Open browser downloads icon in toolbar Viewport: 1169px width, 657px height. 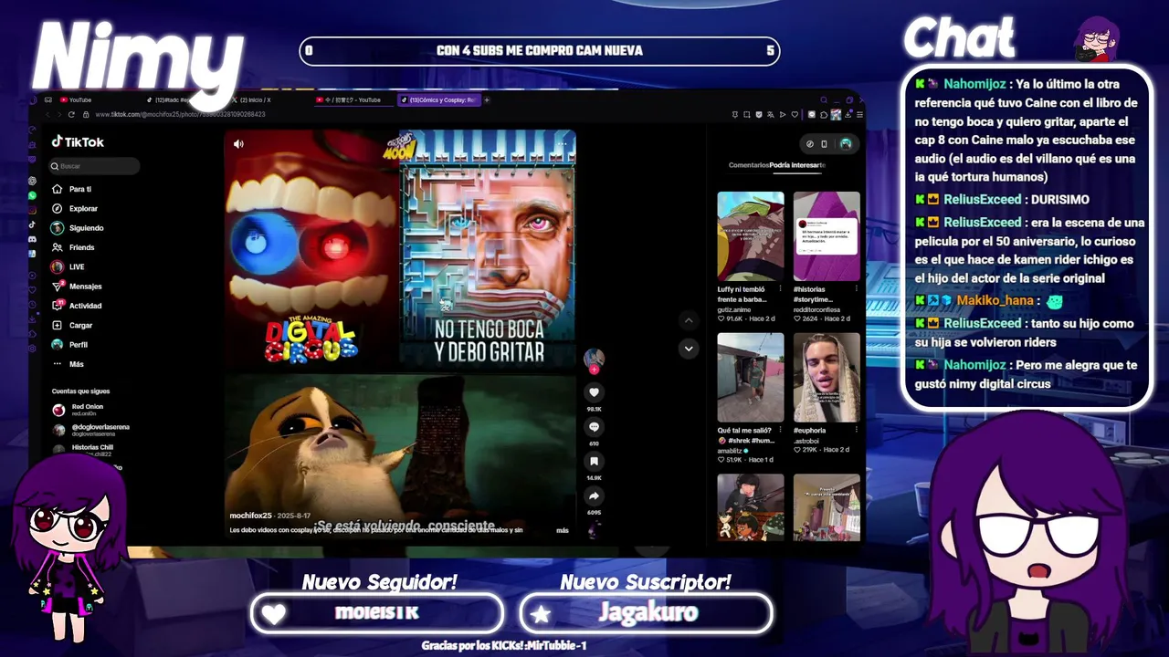pyautogui.click(x=849, y=115)
